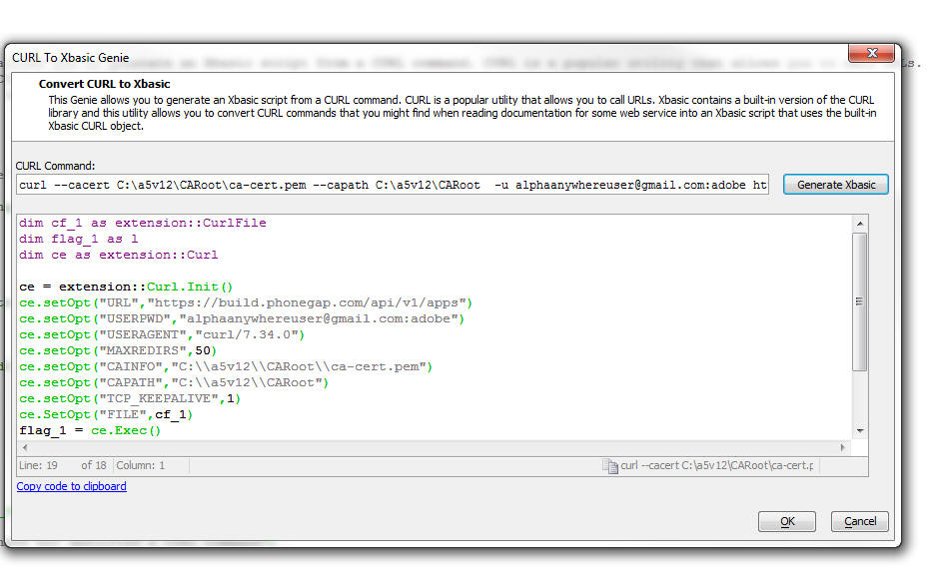Click the horizontal scroll right arrow
Screen dimensions: 930x574
point(843,447)
